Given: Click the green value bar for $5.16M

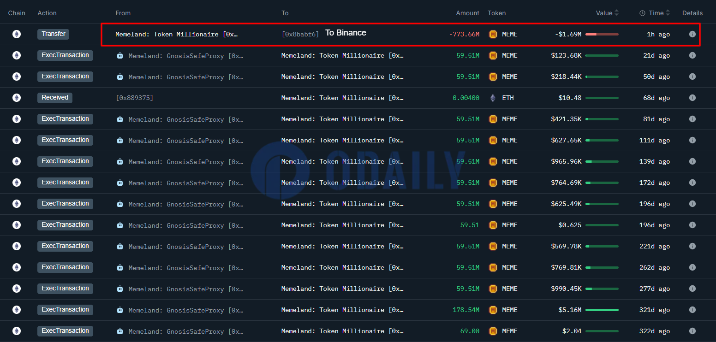Looking at the screenshot, I should (602, 310).
